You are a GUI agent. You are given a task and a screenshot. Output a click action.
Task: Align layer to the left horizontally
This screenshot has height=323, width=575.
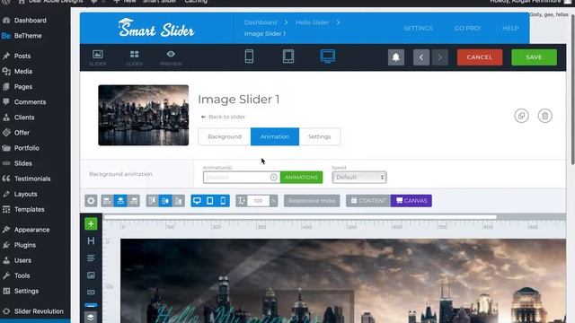(107, 201)
